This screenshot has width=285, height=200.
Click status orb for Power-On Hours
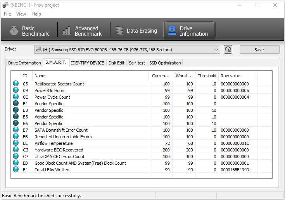pyautogui.click(x=16, y=90)
